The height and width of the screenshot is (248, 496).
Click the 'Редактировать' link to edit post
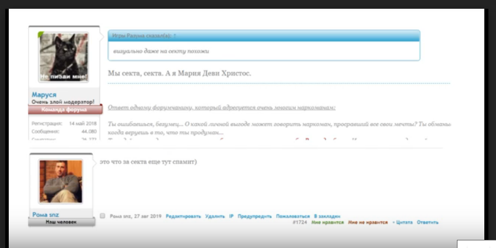click(x=183, y=216)
